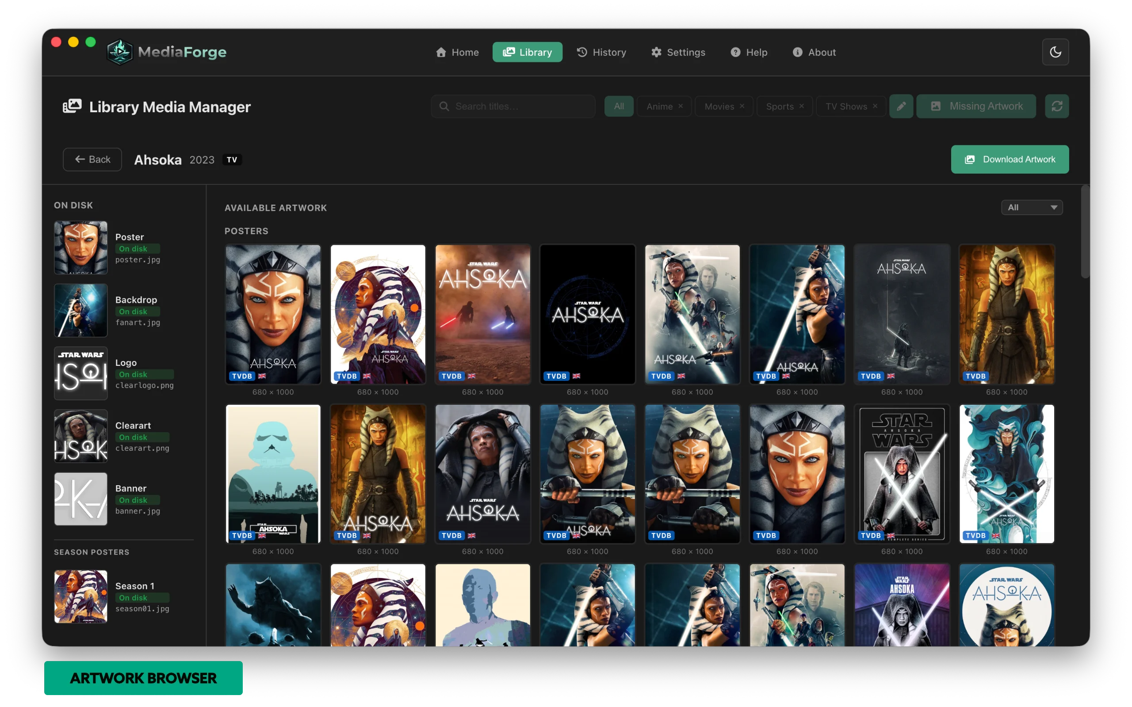Click the 2023 year label

pos(202,160)
